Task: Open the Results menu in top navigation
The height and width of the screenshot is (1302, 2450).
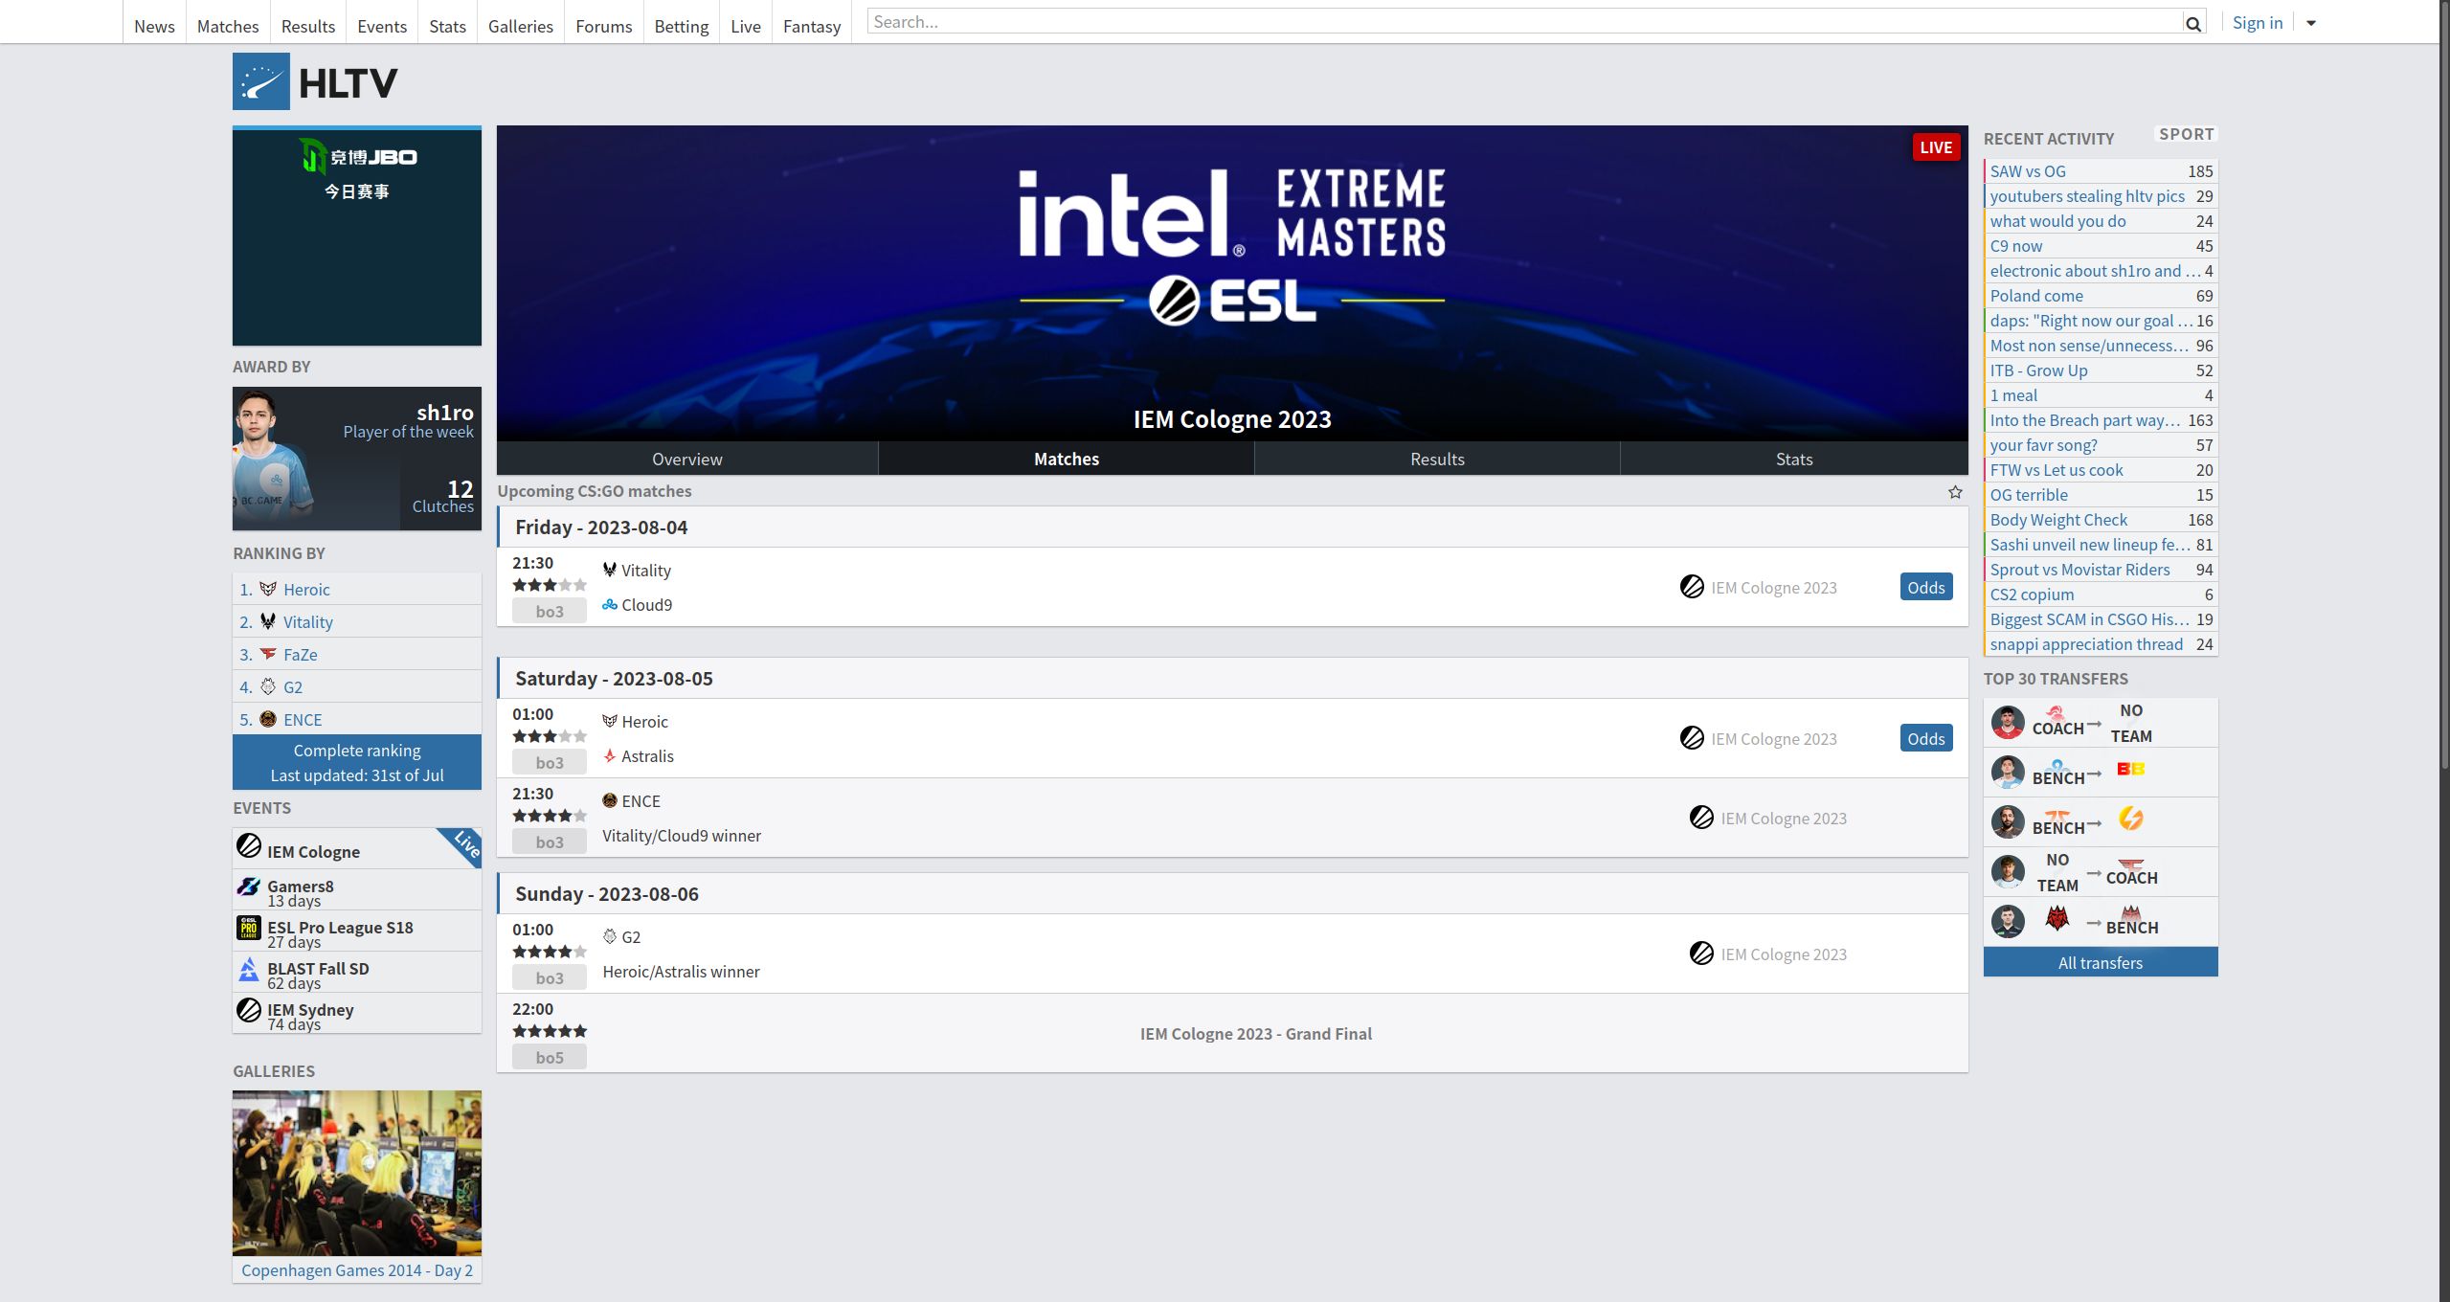Action: [x=307, y=26]
